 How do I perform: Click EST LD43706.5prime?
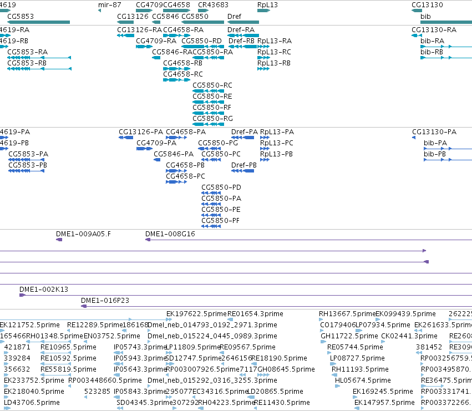tap(32, 403)
